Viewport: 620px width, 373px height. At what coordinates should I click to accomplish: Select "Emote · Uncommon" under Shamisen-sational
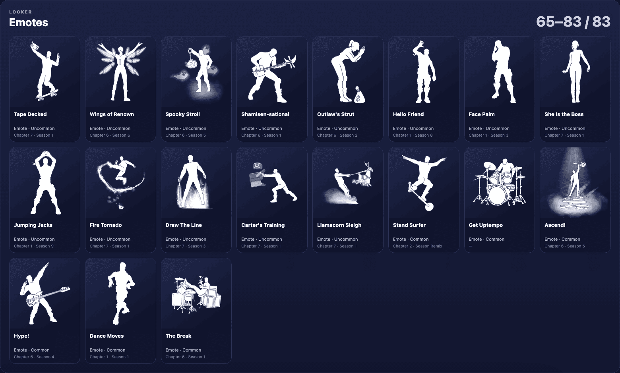[x=262, y=129]
